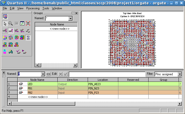Click the red-cornered fit-in-window icon
The height and width of the screenshot is (114, 185).
(28, 23)
